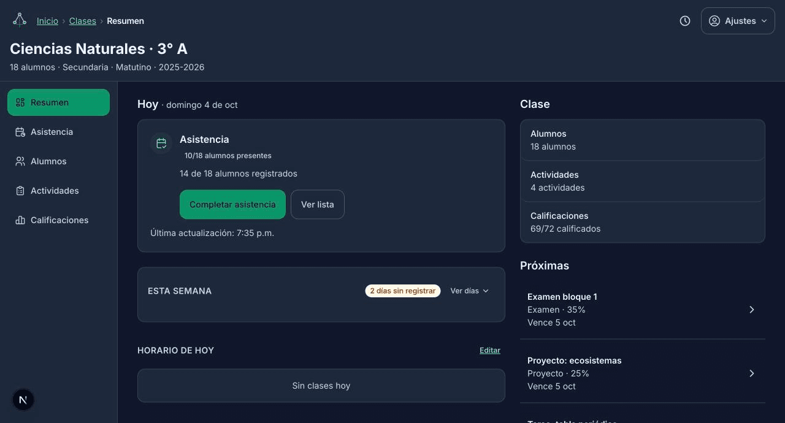Image resolution: width=785 pixels, height=423 pixels.
Task: Open Examen bloque 1 chevron arrow
Action: click(x=752, y=310)
